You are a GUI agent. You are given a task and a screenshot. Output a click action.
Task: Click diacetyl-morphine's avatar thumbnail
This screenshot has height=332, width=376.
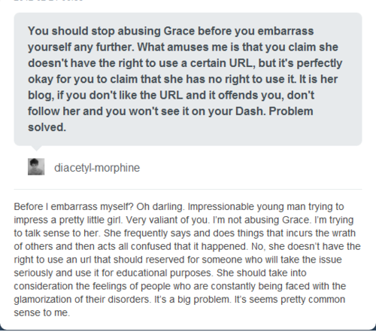(36, 166)
